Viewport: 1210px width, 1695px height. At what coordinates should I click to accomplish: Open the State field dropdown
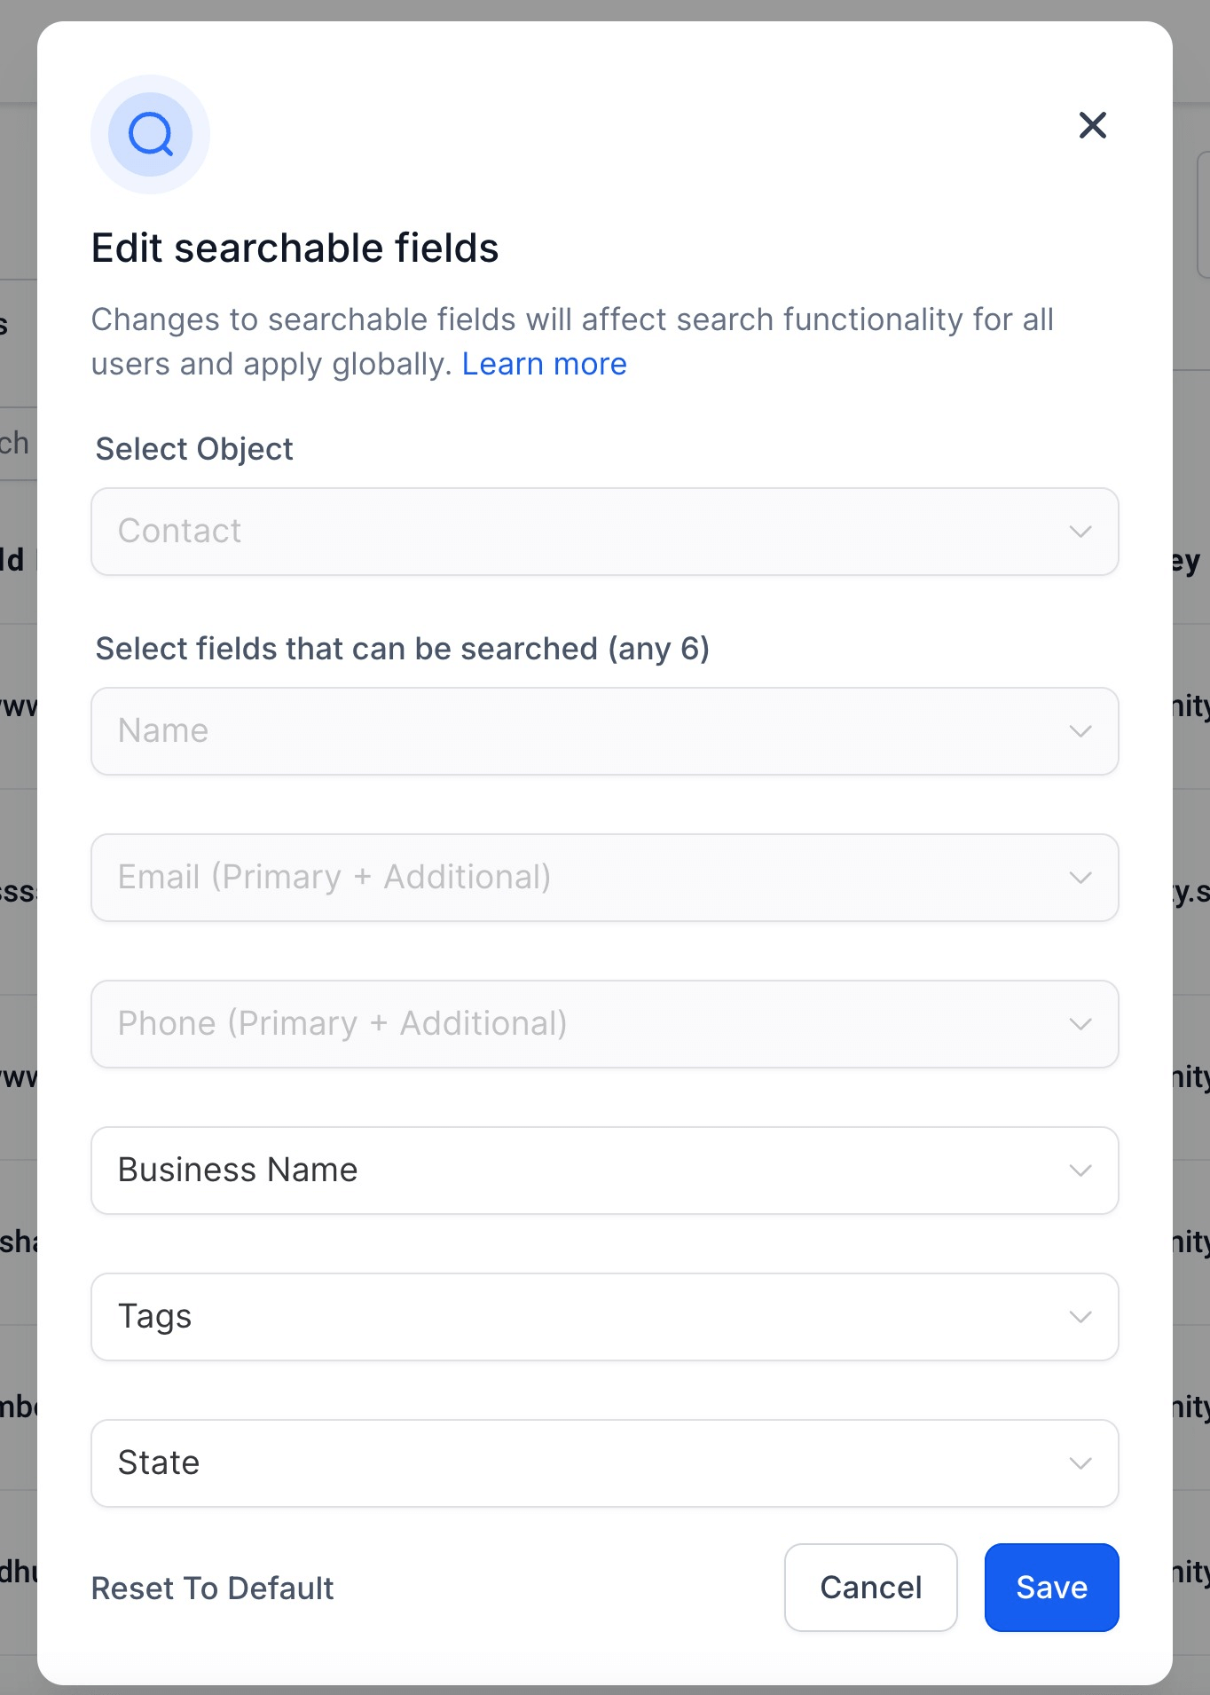pos(604,1463)
